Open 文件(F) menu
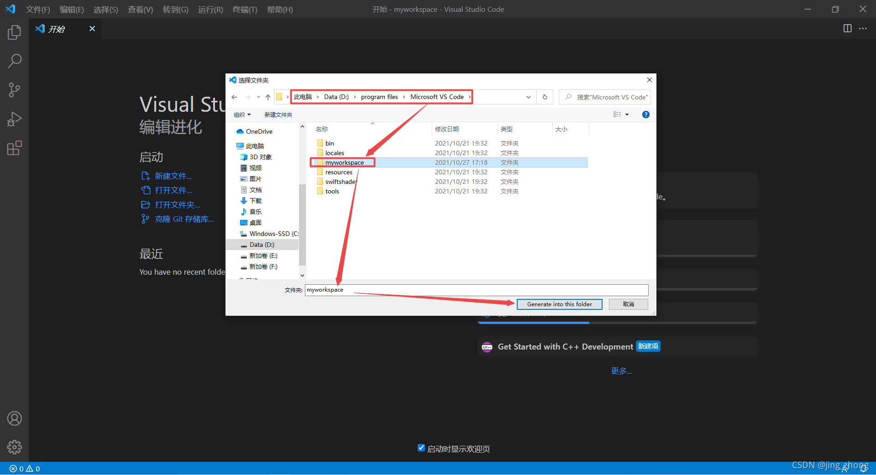This screenshot has width=876, height=475. (x=38, y=10)
